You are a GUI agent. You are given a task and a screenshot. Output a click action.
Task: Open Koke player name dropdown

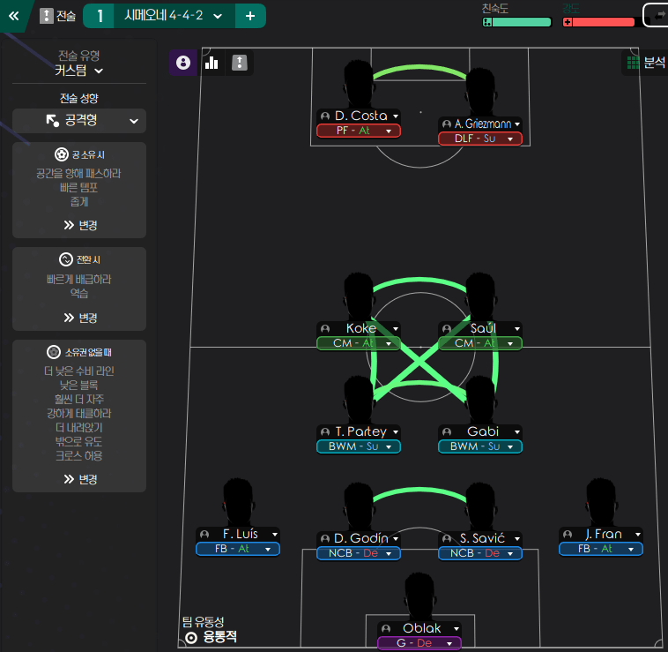click(396, 329)
